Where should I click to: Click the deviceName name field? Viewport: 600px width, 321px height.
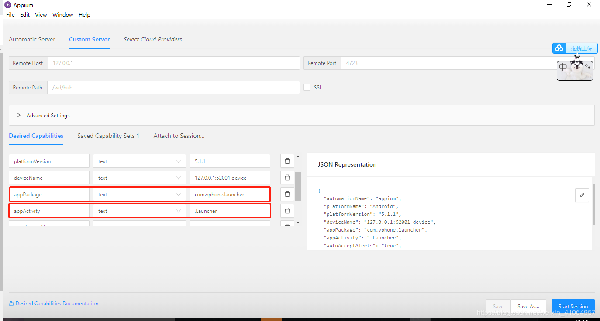49,178
